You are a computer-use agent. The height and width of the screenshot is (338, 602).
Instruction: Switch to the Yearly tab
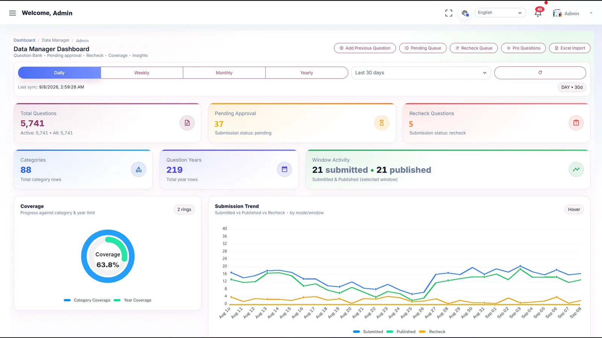307,73
